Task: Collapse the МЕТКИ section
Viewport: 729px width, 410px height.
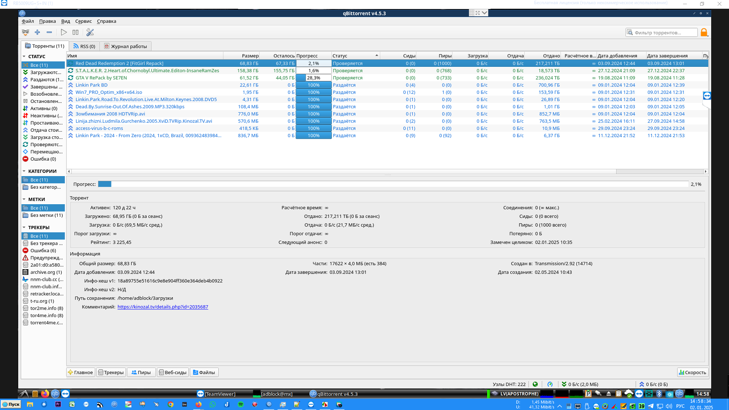Action: pos(24,199)
